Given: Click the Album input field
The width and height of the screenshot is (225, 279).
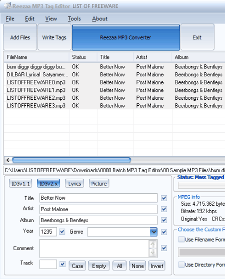Looking at the screenshot, I should point(98,220).
